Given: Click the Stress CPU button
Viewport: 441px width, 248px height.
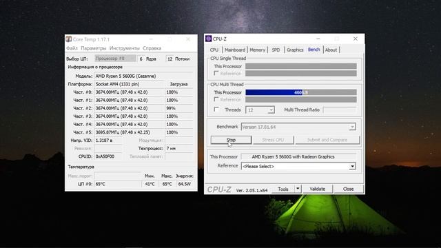Looking at the screenshot, I should tap(273, 140).
